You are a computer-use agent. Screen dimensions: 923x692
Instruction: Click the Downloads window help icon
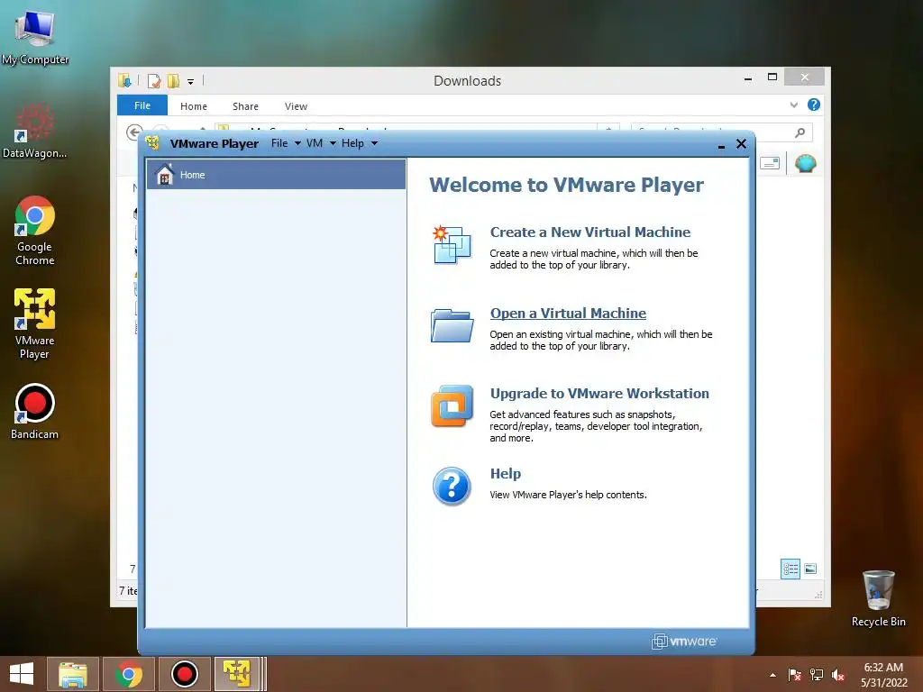point(814,105)
